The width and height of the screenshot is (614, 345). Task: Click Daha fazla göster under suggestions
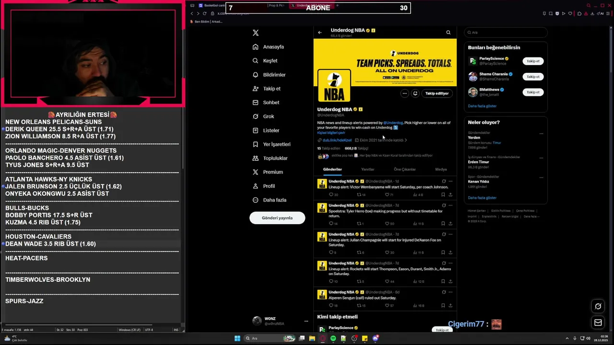point(482,106)
